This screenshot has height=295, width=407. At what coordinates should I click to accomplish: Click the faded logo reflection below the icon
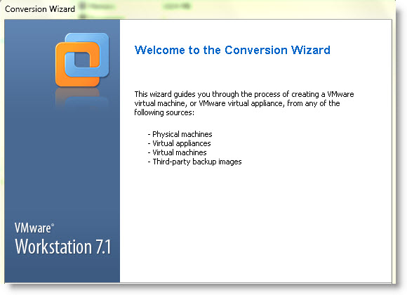[x=82, y=99]
